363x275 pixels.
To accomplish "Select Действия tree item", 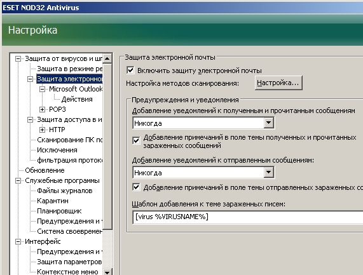I will 77,99.
